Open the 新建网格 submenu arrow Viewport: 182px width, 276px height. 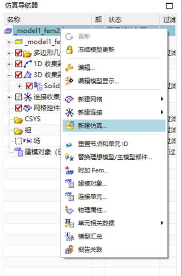[162, 99]
